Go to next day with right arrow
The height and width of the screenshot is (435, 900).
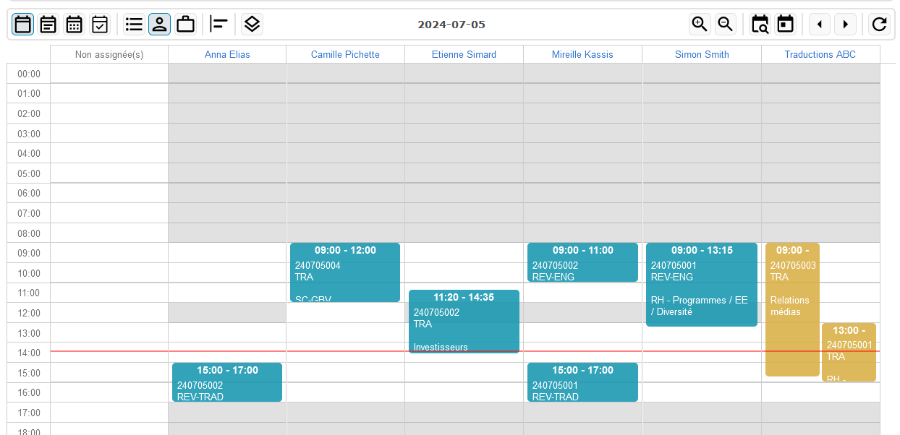click(x=845, y=25)
